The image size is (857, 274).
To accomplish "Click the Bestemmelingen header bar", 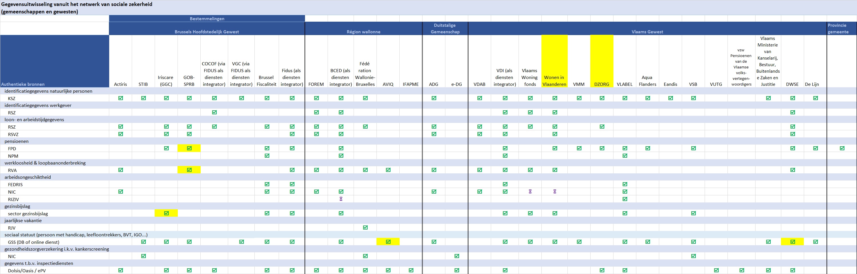I will [x=207, y=19].
